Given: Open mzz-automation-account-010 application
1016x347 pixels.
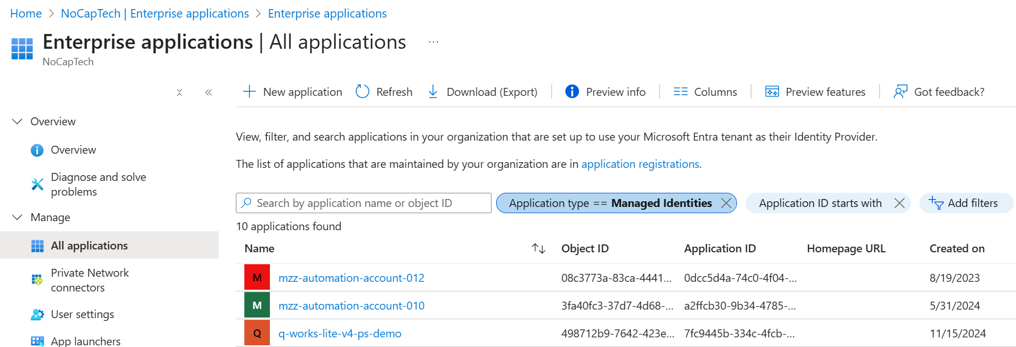Looking at the screenshot, I should (351, 306).
